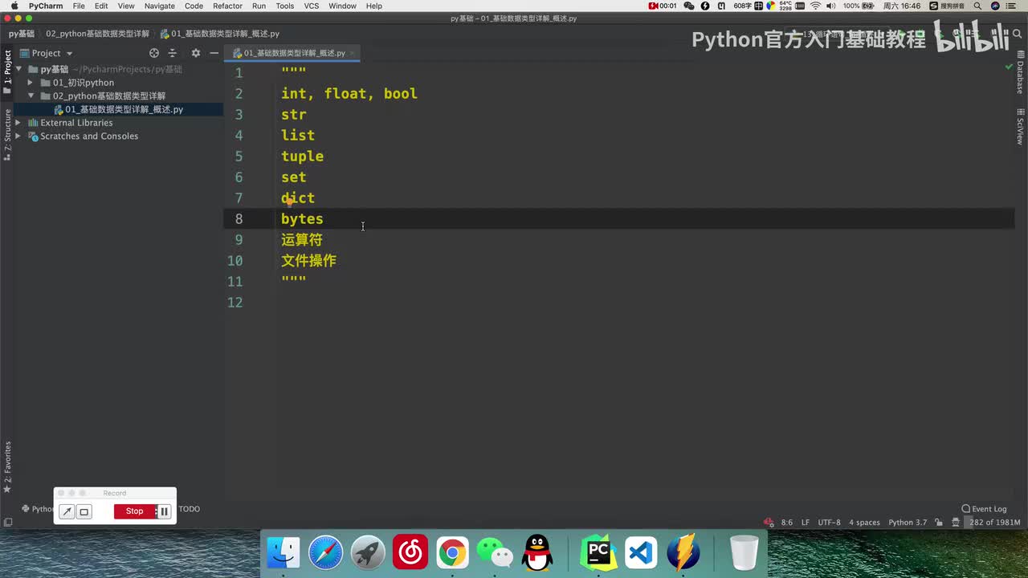Image resolution: width=1028 pixels, height=578 pixels.
Task: Click the '文件操作' text on line 10
Action: [308, 261]
